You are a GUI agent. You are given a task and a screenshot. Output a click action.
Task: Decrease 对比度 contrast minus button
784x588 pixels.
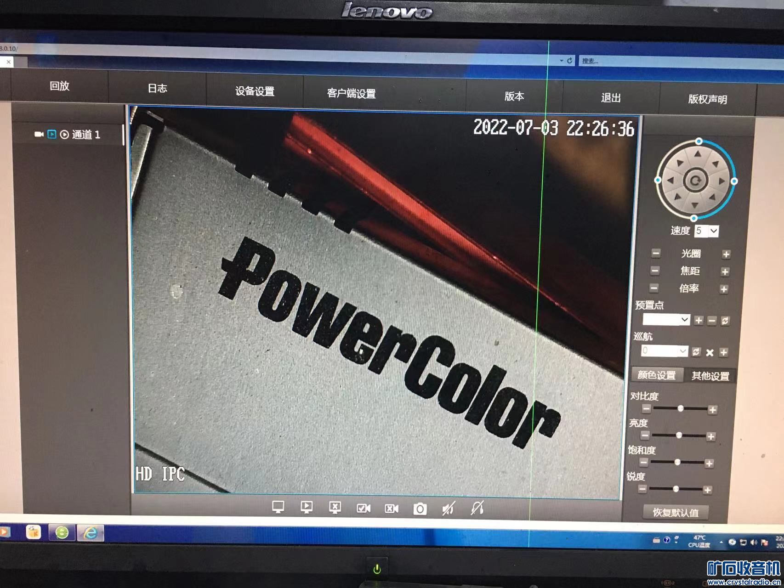coord(647,408)
